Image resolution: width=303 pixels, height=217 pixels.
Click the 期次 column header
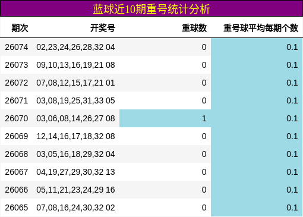20,28
